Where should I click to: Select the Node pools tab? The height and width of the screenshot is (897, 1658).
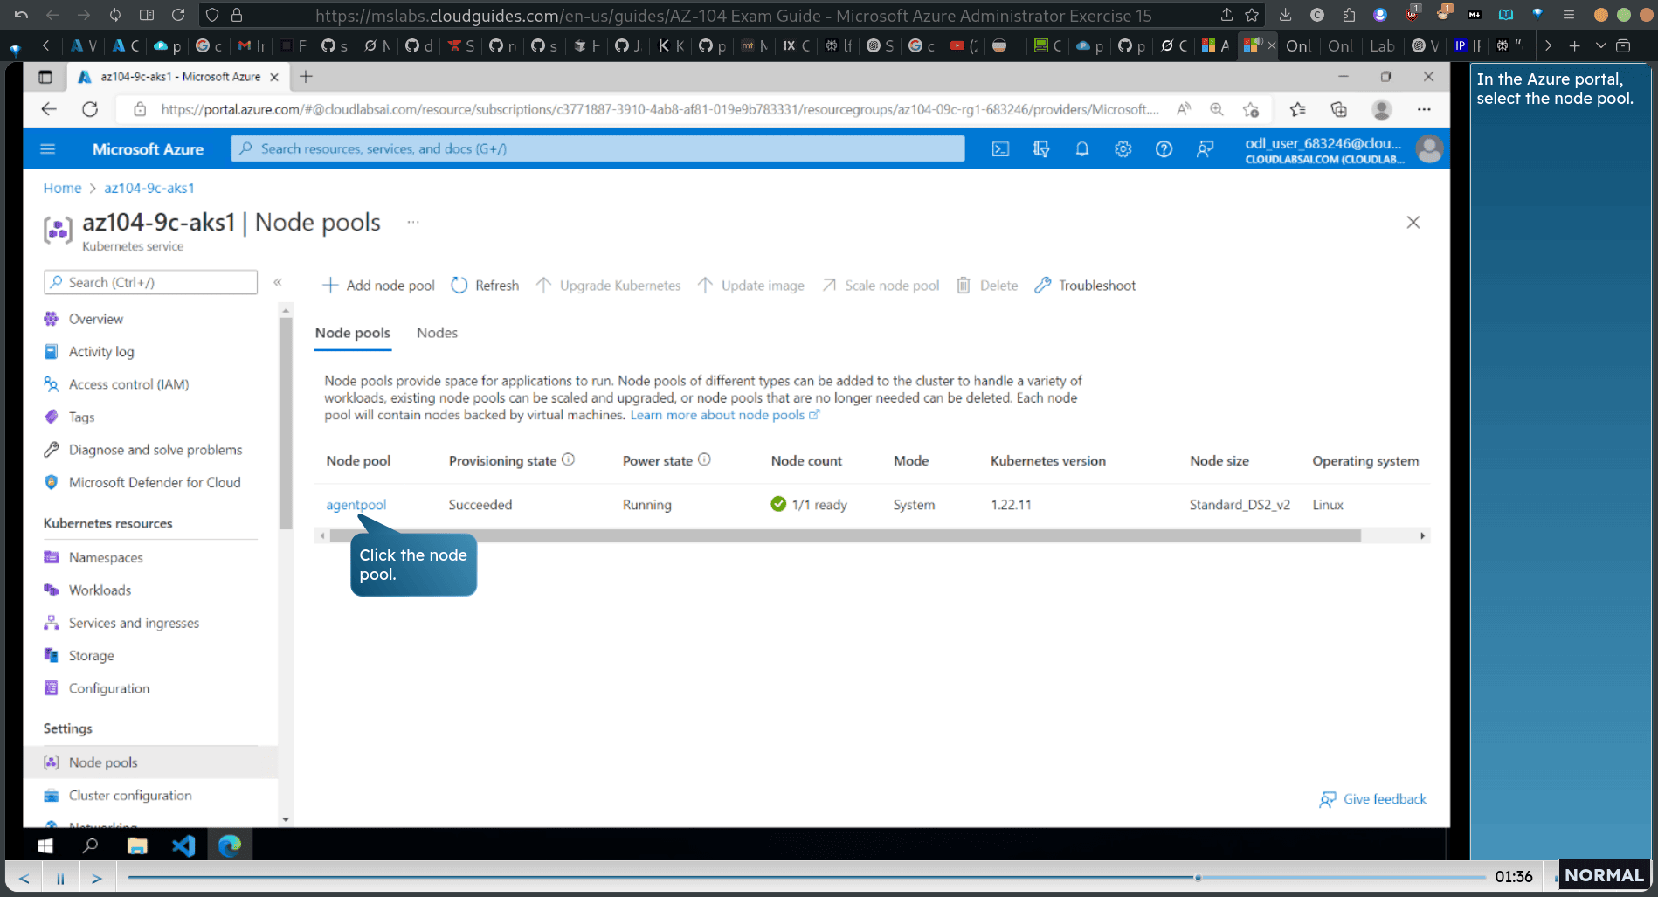click(x=353, y=333)
